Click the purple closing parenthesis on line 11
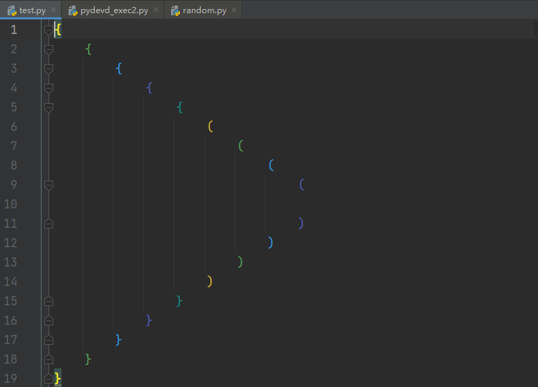 click(x=301, y=224)
